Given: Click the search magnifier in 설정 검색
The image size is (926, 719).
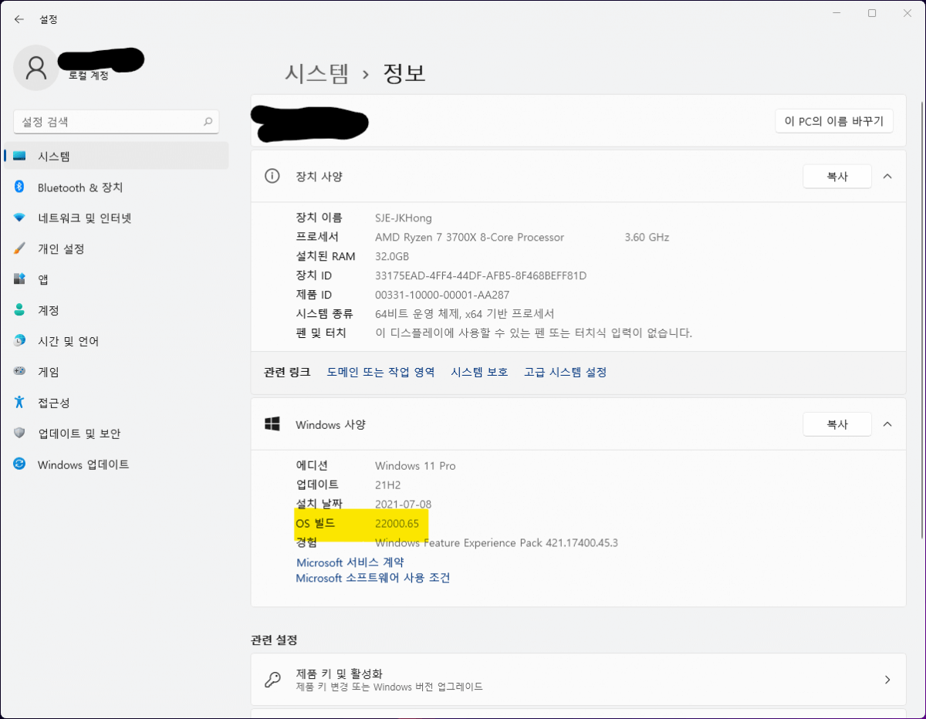Looking at the screenshot, I should 208,122.
